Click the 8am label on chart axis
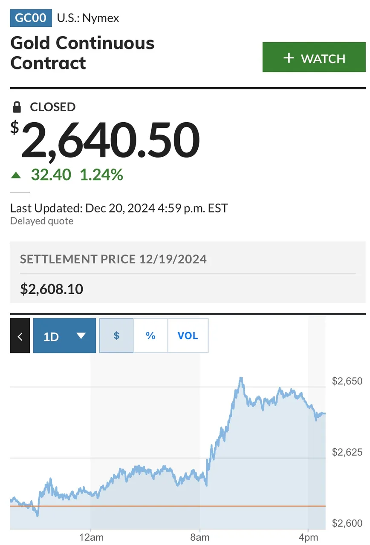 pos(199,537)
